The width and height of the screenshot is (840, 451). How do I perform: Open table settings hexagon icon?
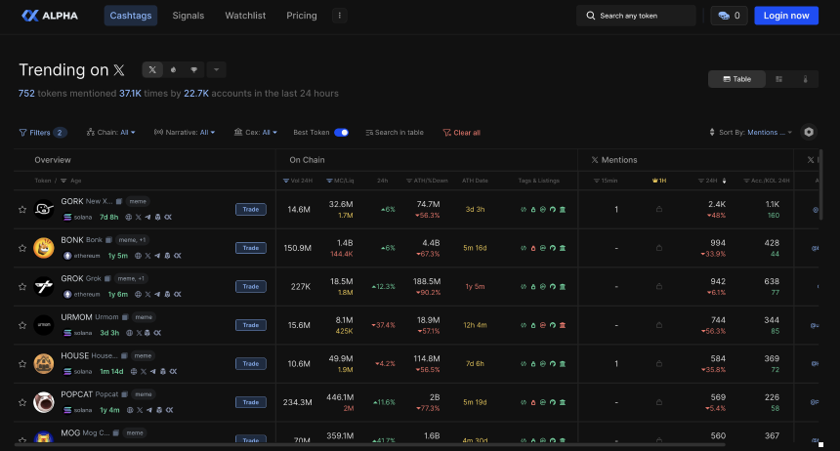tap(809, 132)
